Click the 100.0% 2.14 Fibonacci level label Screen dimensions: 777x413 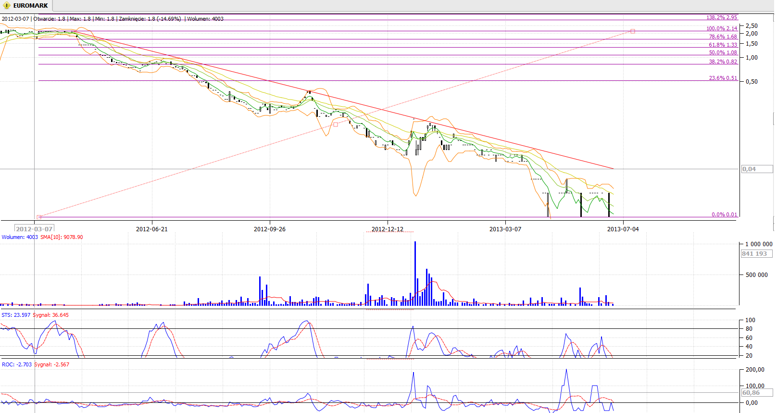(x=721, y=28)
